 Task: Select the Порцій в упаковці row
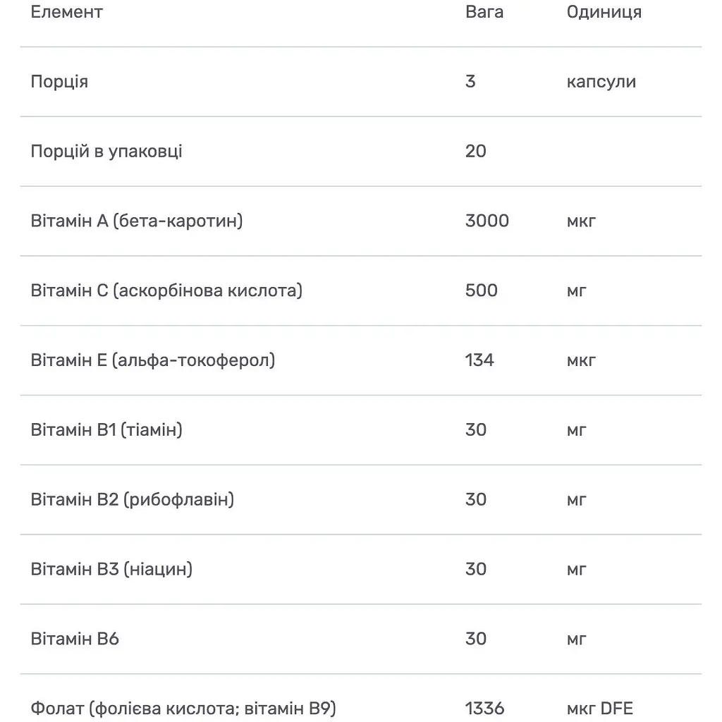360,152
